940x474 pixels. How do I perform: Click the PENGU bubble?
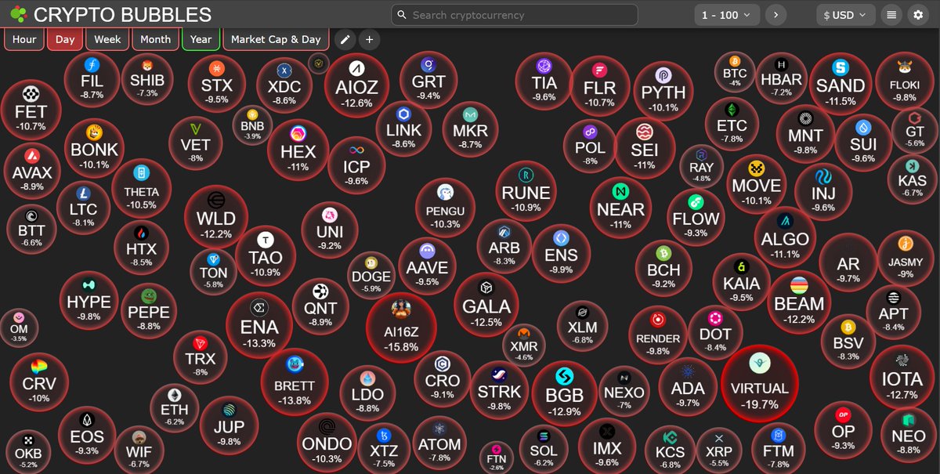point(446,209)
